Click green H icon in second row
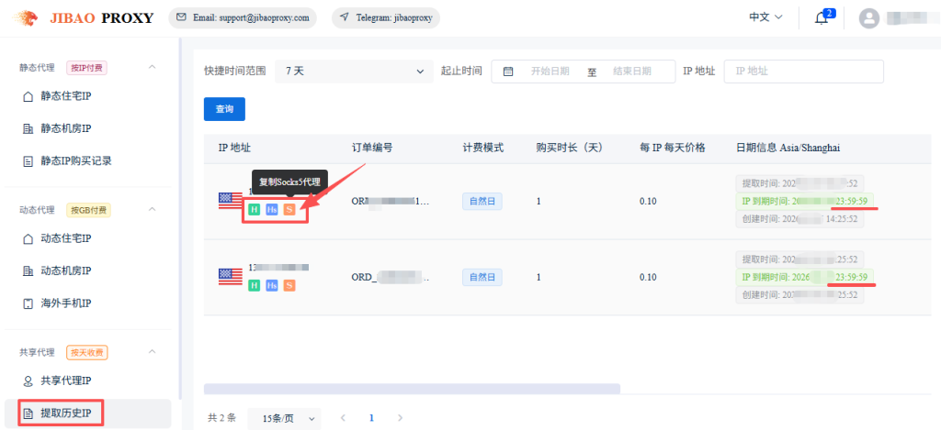 [x=254, y=285]
